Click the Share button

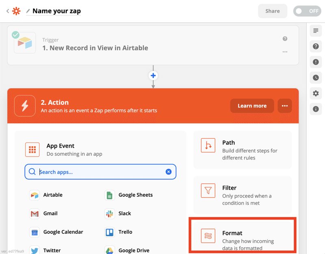[x=273, y=11]
